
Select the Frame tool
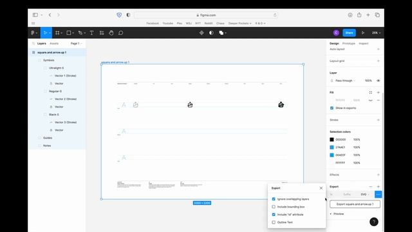(57, 33)
